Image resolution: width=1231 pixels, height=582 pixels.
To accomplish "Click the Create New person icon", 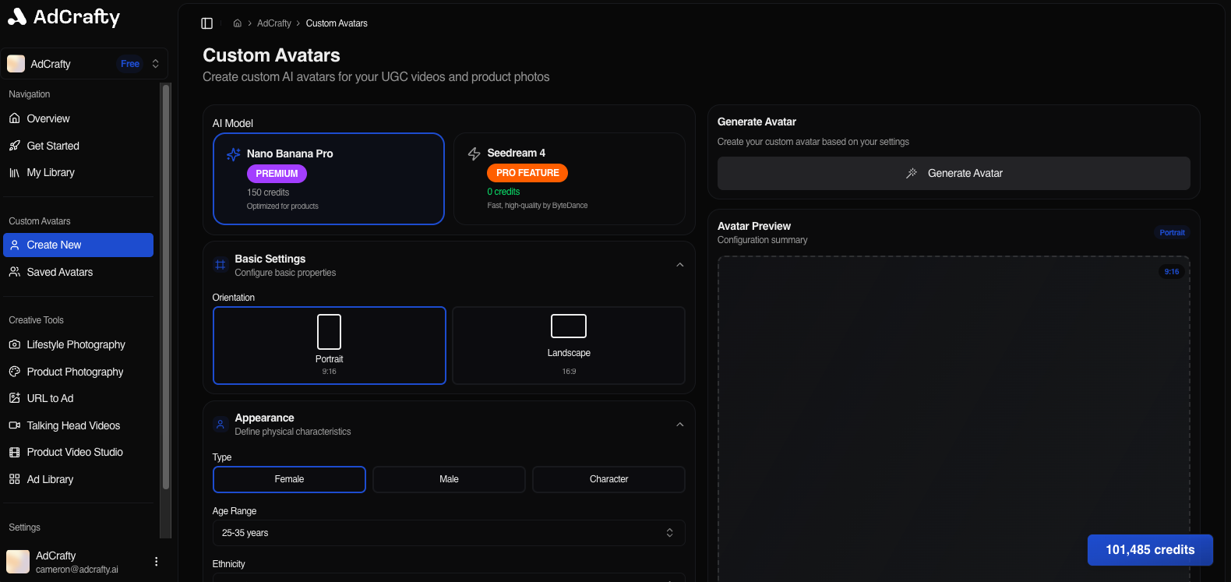I will point(15,245).
